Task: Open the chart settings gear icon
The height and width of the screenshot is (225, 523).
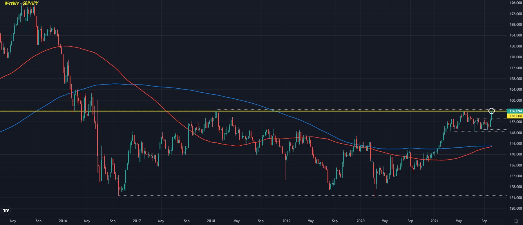Action: 516,221
